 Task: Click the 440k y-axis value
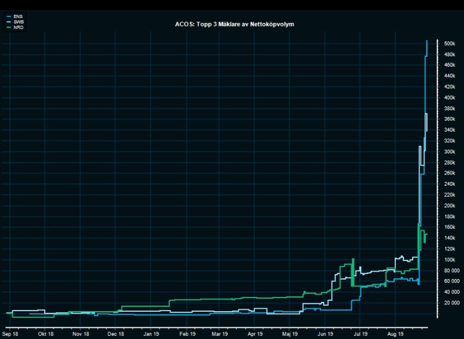(x=450, y=76)
